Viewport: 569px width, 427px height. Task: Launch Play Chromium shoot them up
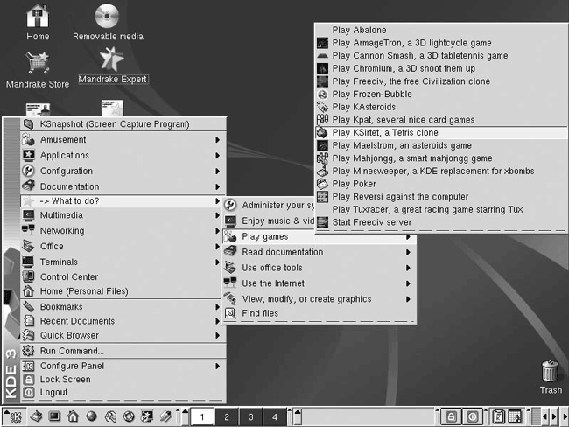click(441, 68)
